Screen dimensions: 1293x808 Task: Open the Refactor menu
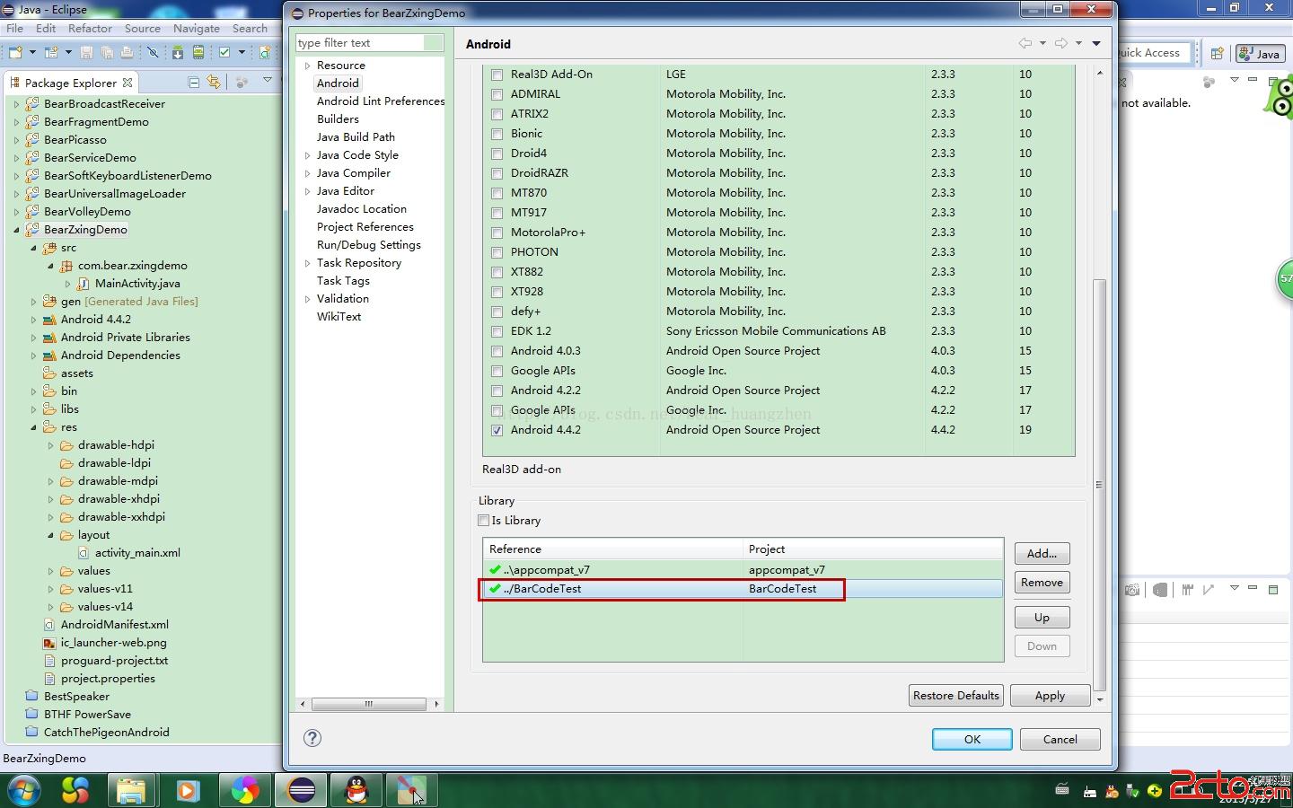pyautogui.click(x=90, y=29)
